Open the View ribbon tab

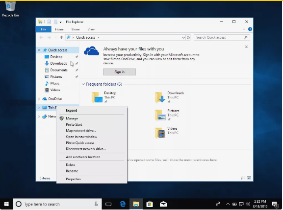[x=91, y=29]
